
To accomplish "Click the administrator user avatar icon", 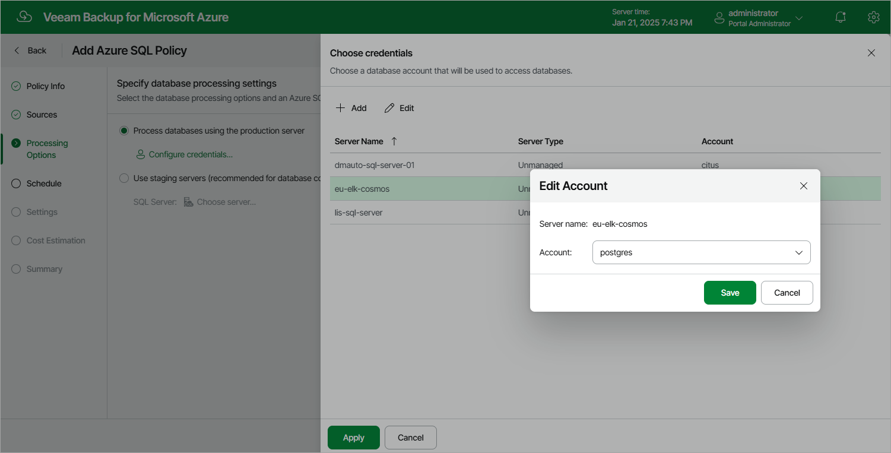I will click(719, 18).
